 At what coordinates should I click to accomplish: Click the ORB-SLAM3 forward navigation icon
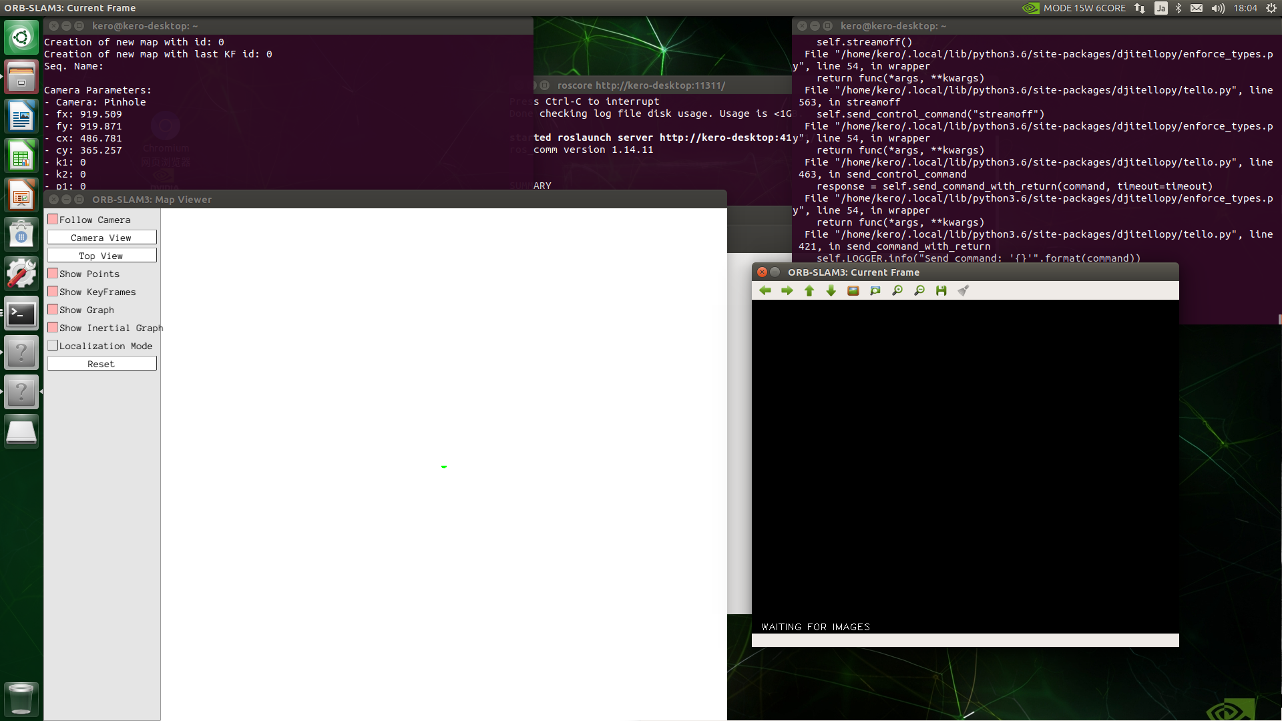click(x=787, y=290)
